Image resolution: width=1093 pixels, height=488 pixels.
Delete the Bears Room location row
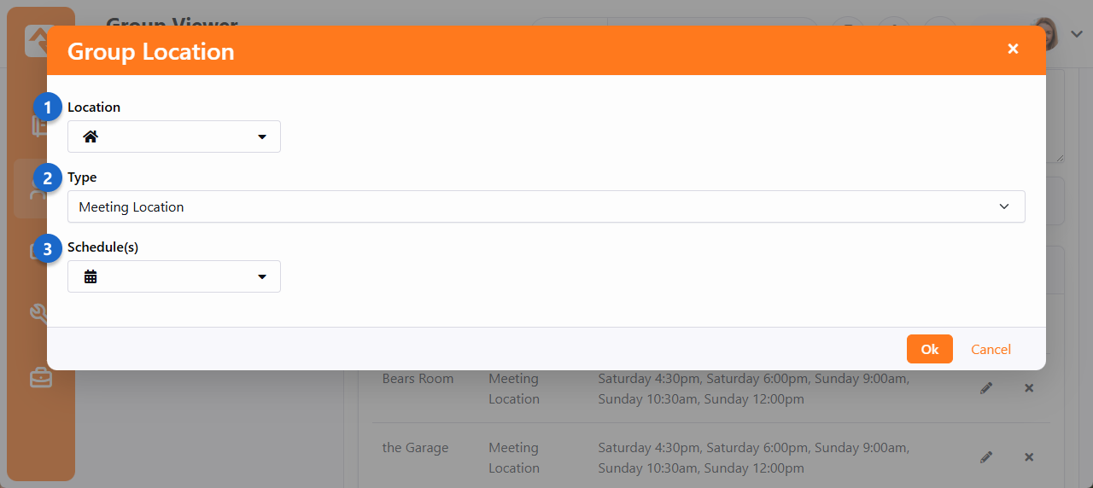point(1029,388)
